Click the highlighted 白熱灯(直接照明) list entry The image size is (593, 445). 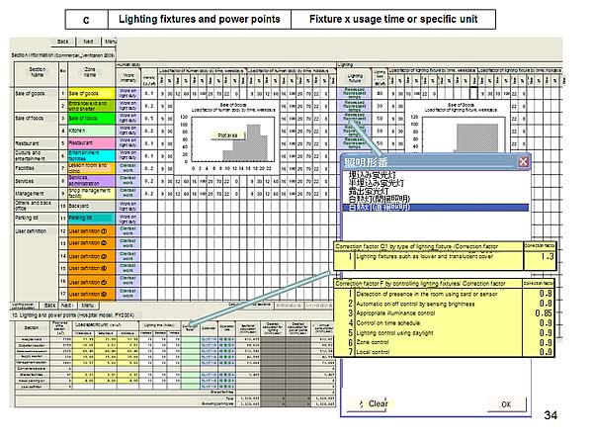point(436,208)
